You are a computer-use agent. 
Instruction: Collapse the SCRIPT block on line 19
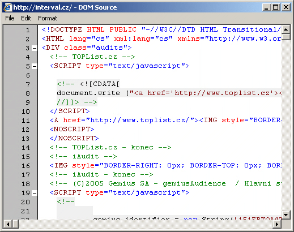pos(35,193)
